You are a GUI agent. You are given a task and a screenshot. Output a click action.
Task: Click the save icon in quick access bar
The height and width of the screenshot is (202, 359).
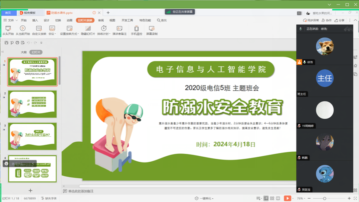(x=6, y=43)
